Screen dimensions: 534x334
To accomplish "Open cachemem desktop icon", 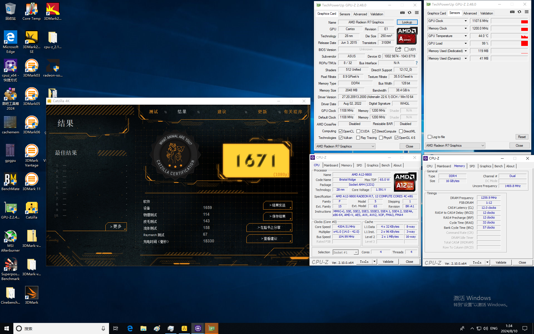I will pyautogui.click(x=10, y=125).
